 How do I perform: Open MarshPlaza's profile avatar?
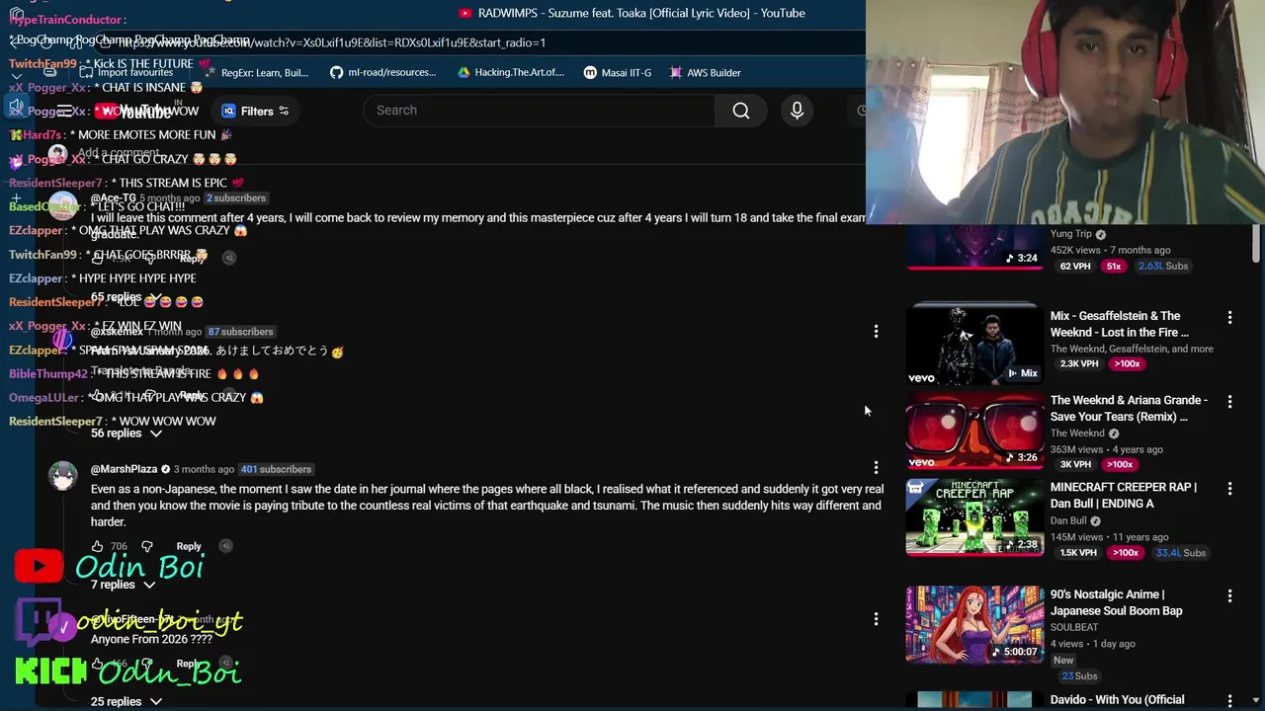63,476
